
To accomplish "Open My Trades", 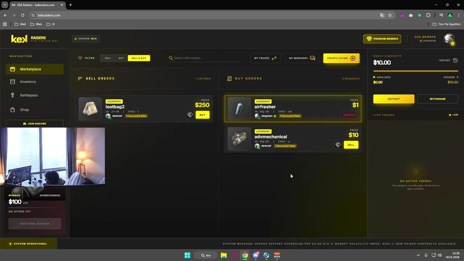I will pyautogui.click(x=265, y=58).
